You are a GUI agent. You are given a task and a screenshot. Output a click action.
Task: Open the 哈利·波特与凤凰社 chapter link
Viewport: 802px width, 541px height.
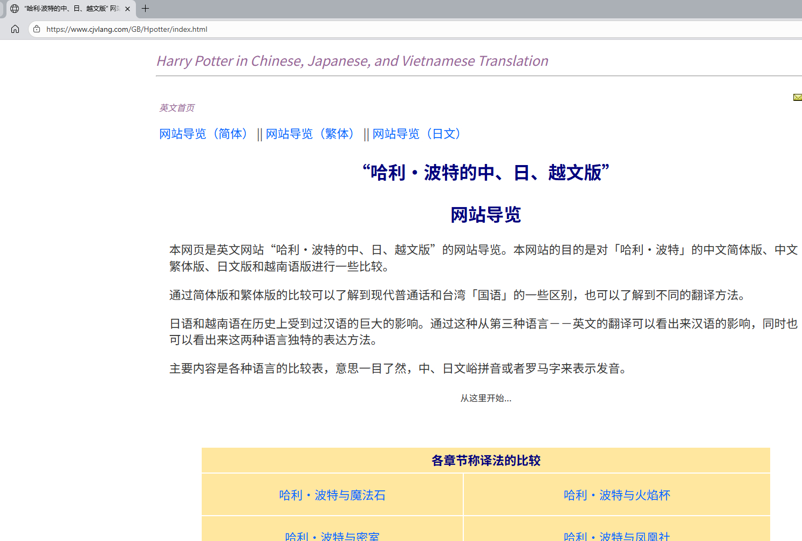click(x=617, y=536)
